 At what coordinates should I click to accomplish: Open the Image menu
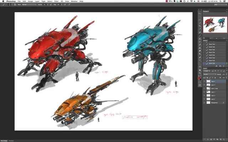point(30,1)
